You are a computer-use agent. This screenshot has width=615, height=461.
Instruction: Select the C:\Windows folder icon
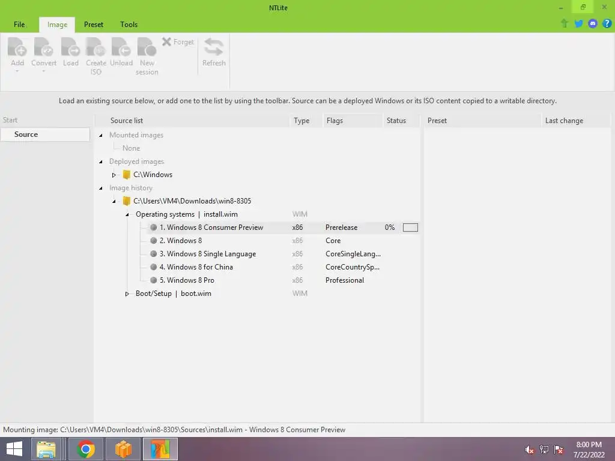pyautogui.click(x=126, y=175)
